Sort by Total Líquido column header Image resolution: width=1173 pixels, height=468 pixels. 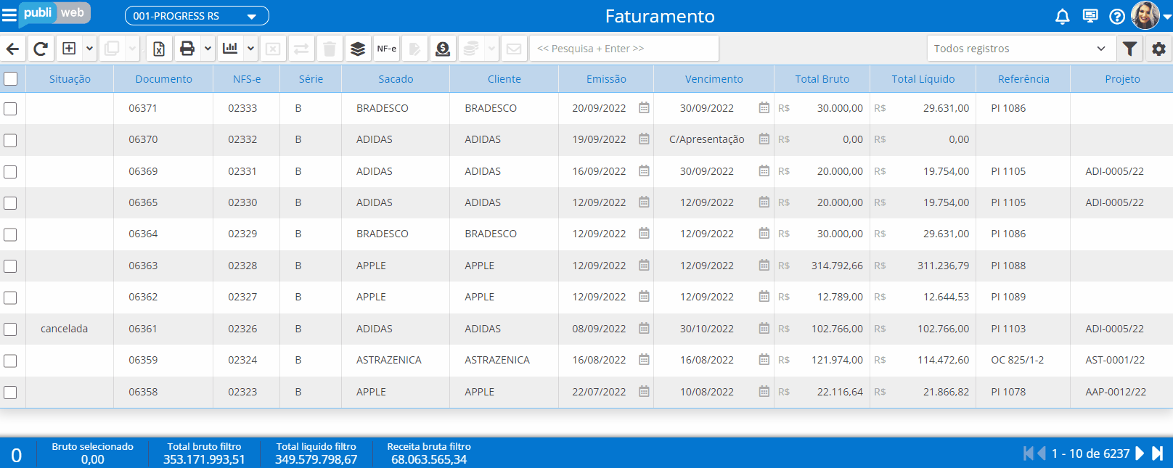click(x=923, y=79)
